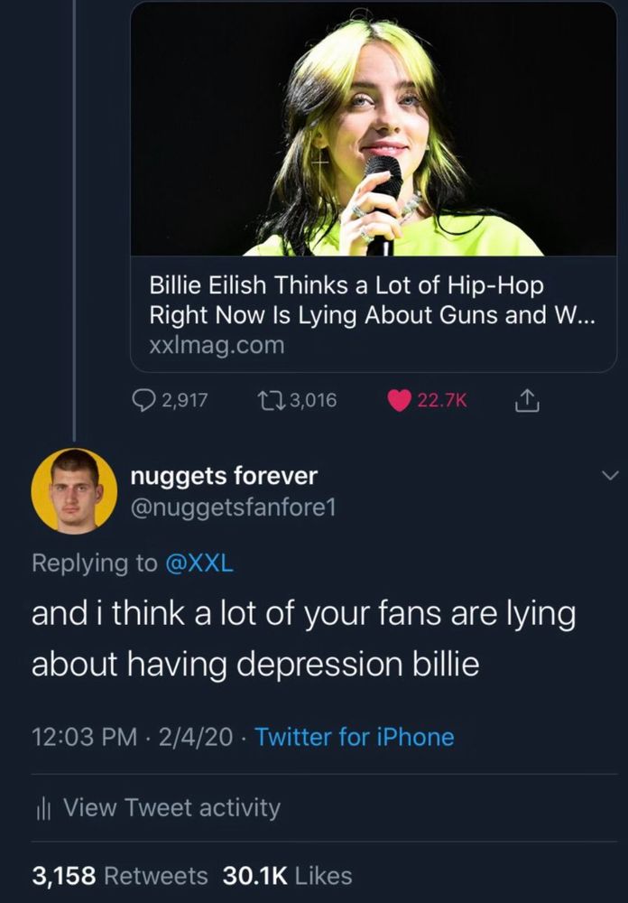
Task: Open View Tweet activity
Action: click(171, 807)
